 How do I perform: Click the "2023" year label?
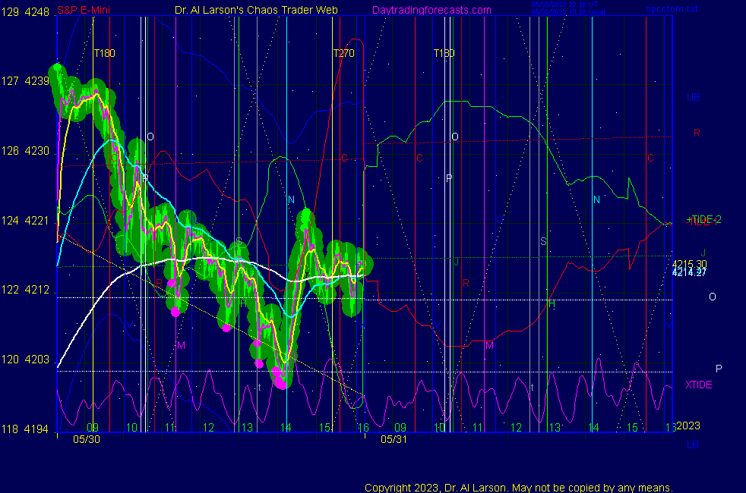coord(688,425)
